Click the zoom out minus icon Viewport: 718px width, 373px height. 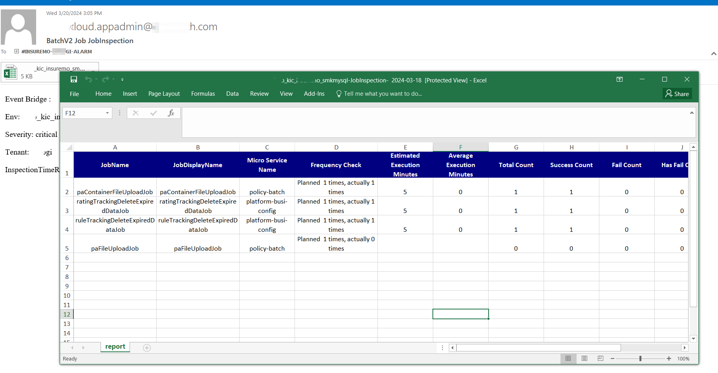[612, 358]
